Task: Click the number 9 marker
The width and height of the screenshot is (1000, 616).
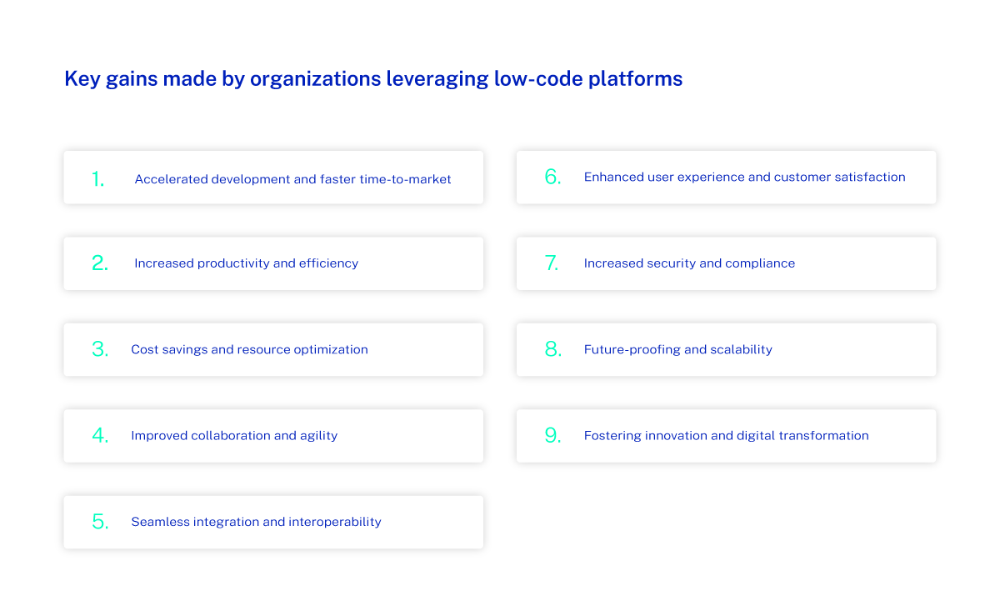Action: [551, 435]
